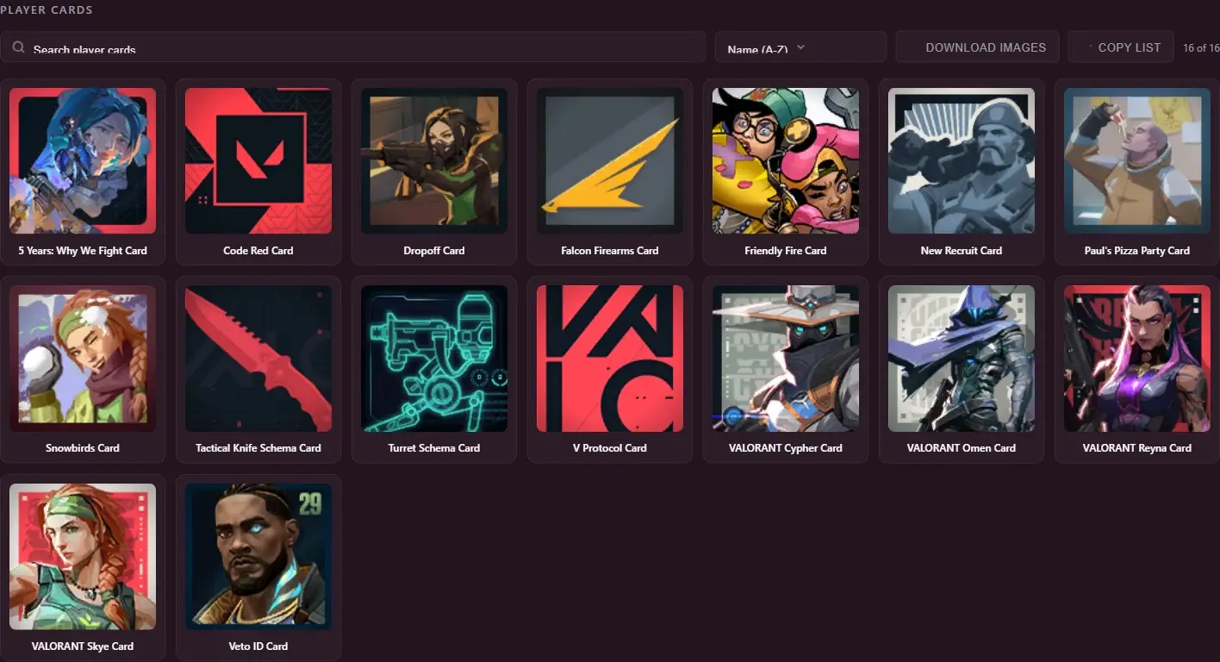Select the VALORANT Cypher card artwork
The width and height of the screenshot is (1220, 662).
click(x=786, y=359)
